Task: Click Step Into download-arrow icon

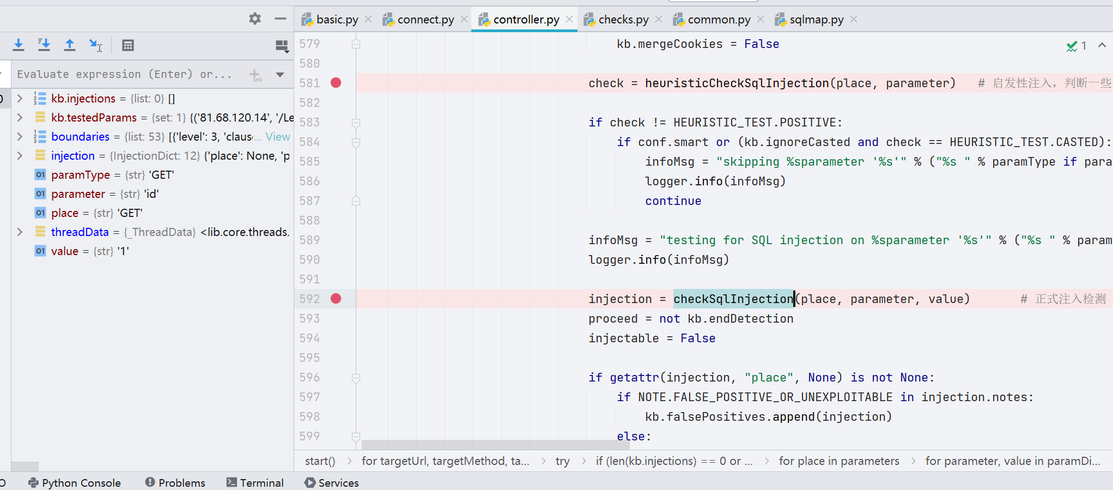Action: (19, 45)
